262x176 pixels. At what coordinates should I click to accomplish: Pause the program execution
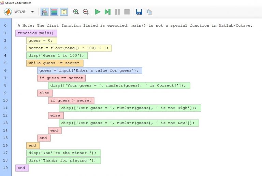point(117,12)
